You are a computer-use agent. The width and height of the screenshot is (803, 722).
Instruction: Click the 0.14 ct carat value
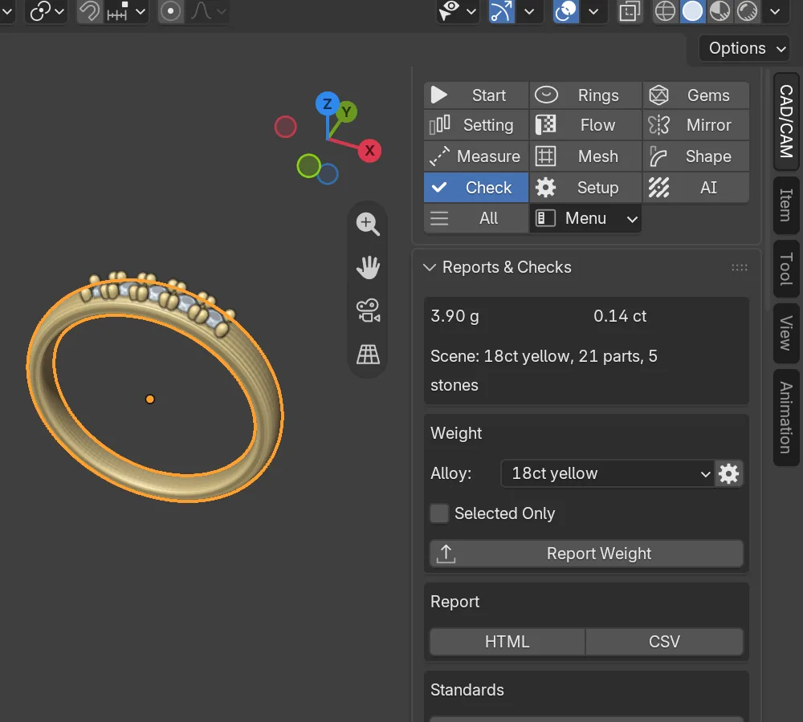point(620,316)
